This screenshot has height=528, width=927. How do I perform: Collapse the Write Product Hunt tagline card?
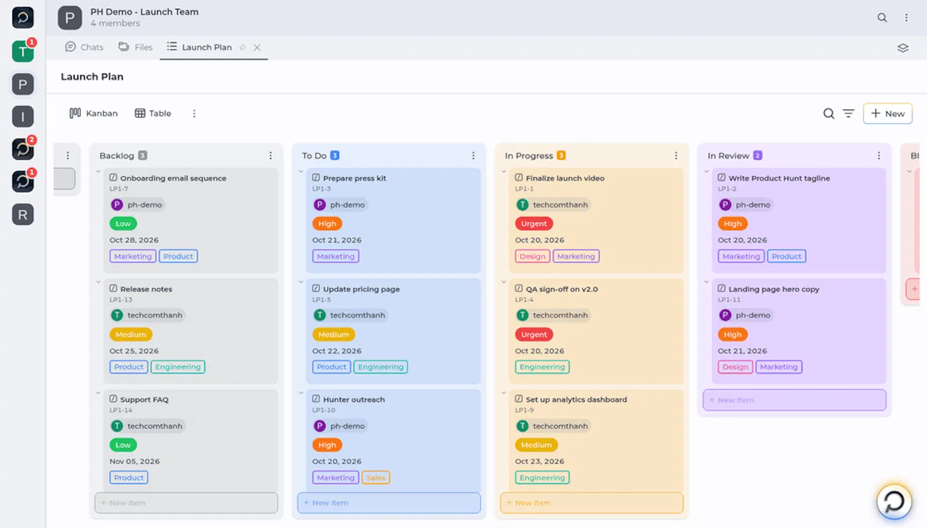tap(706, 171)
